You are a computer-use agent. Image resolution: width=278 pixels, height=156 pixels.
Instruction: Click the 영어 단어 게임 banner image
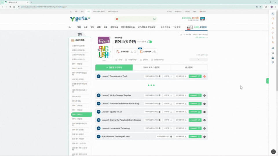(202, 19)
